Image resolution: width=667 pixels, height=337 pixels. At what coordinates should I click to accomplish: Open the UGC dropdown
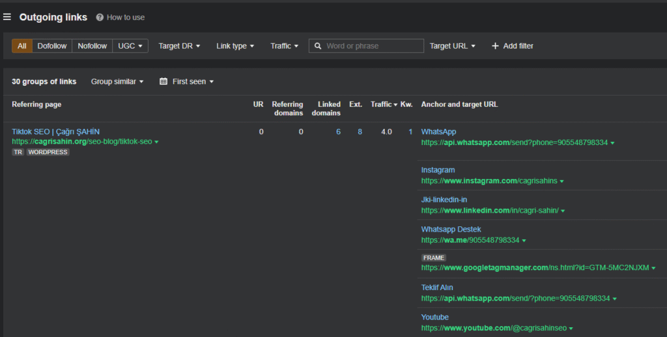(130, 46)
